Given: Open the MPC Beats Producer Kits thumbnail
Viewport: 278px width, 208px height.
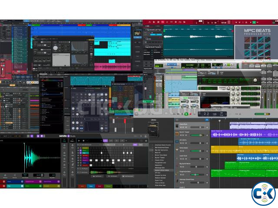Looking at the screenshot, I should coord(256,42).
